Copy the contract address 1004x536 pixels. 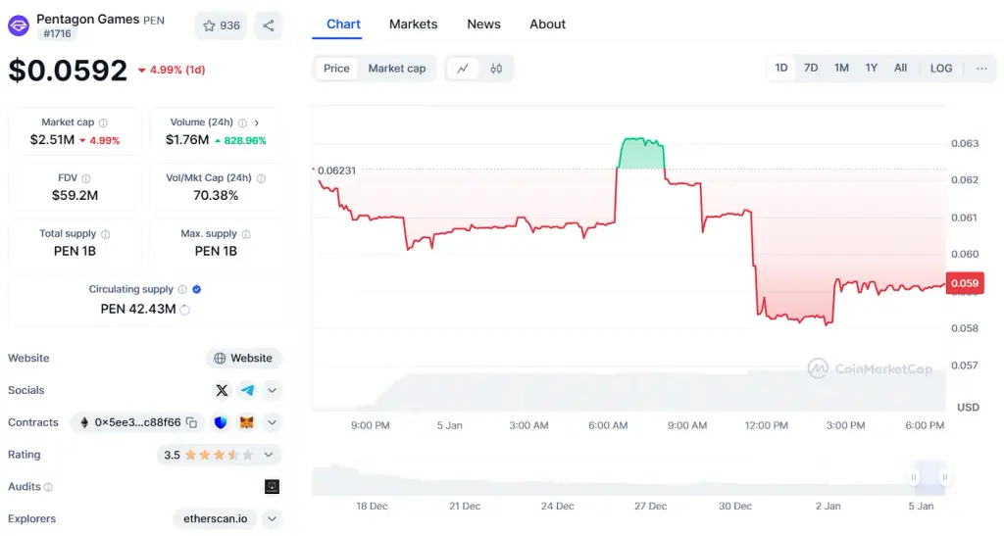pyautogui.click(x=191, y=422)
